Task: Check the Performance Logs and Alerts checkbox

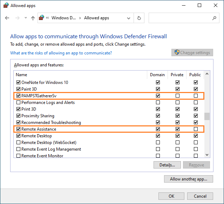Action: [19, 103]
